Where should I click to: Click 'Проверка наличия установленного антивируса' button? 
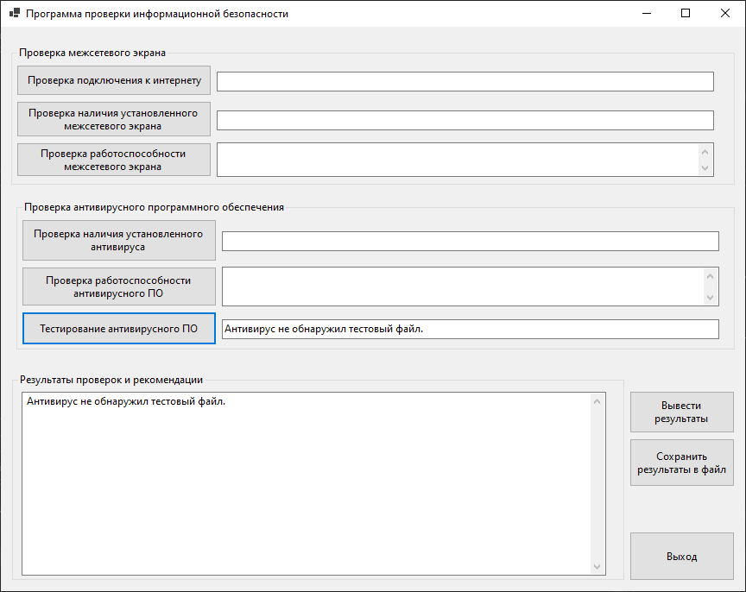pyautogui.click(x=119, y=240)
